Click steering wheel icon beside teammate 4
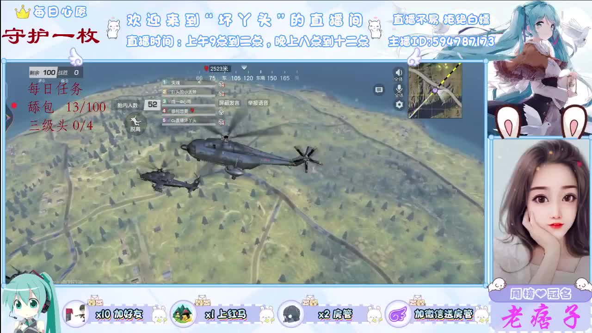This screenshot has width=592, height=333. click(x=222, y=112)
